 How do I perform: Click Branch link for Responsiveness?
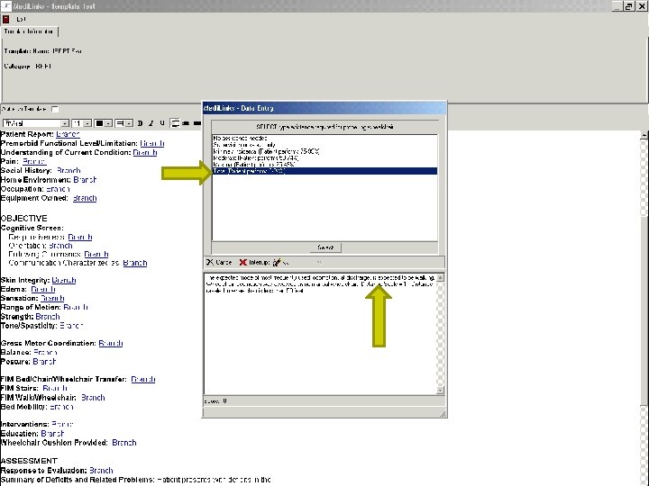pos(80,238)
